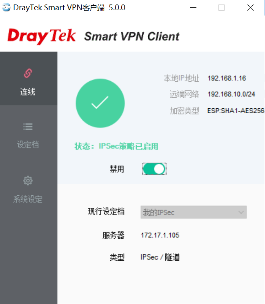Click the list icon above 设定档
This screenshot has height=304, width=265.
[28, 127]
